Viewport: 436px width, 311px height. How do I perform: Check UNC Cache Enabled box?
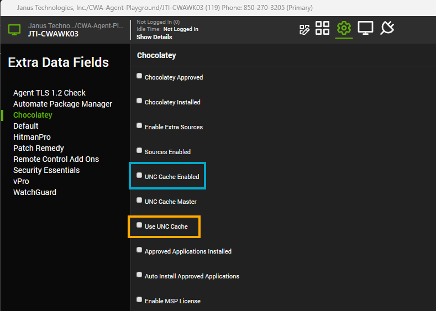pos(139,175)
